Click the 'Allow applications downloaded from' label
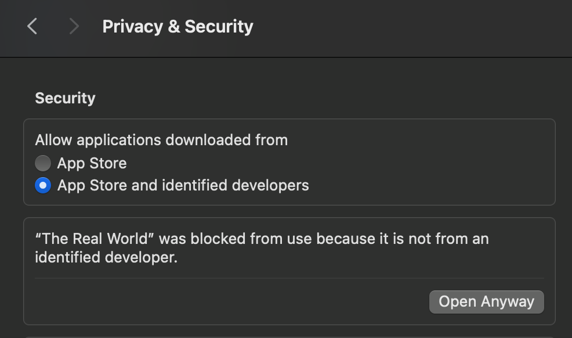 click(x=161, y=140)
